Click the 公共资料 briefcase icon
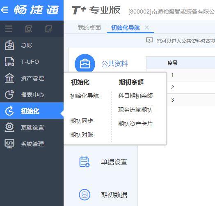The height and width of the screenshot is (206, 215). [85, 64]
